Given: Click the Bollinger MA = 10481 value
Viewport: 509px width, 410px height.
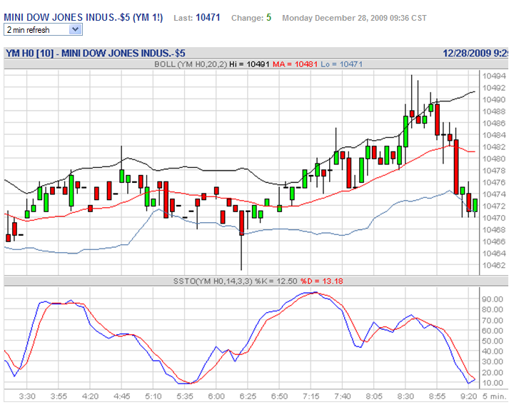Looking at the screenshot, I should click(x=295, y=64).
